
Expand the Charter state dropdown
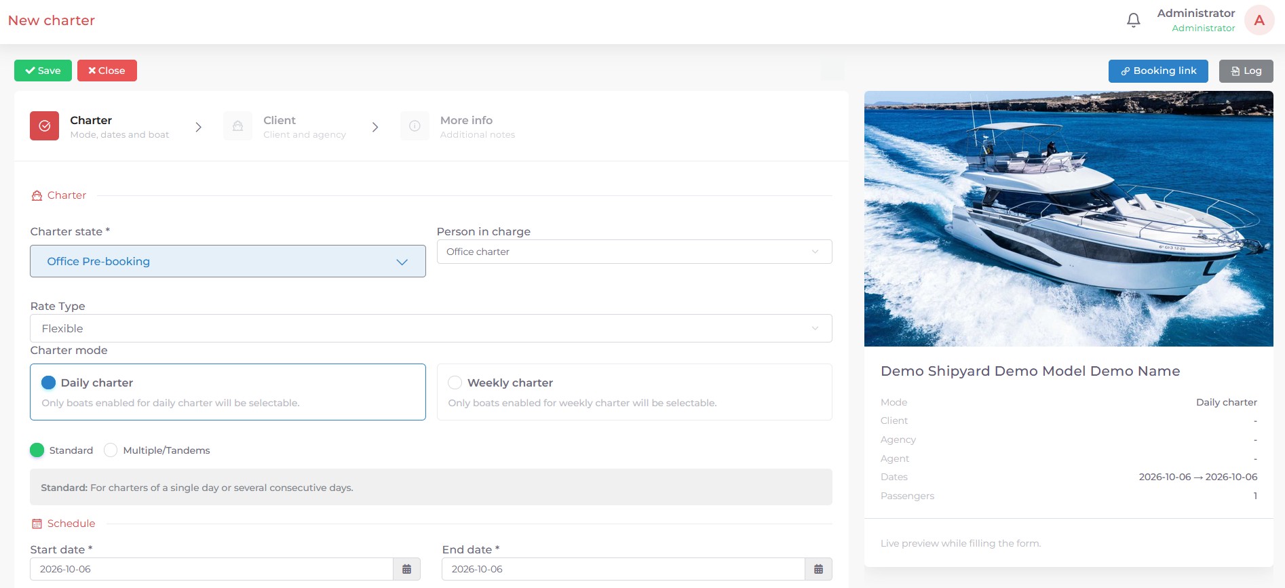point(228,261)
